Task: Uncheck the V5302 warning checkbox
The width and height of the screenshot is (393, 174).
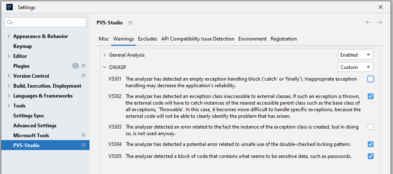Action: (371, 96)
